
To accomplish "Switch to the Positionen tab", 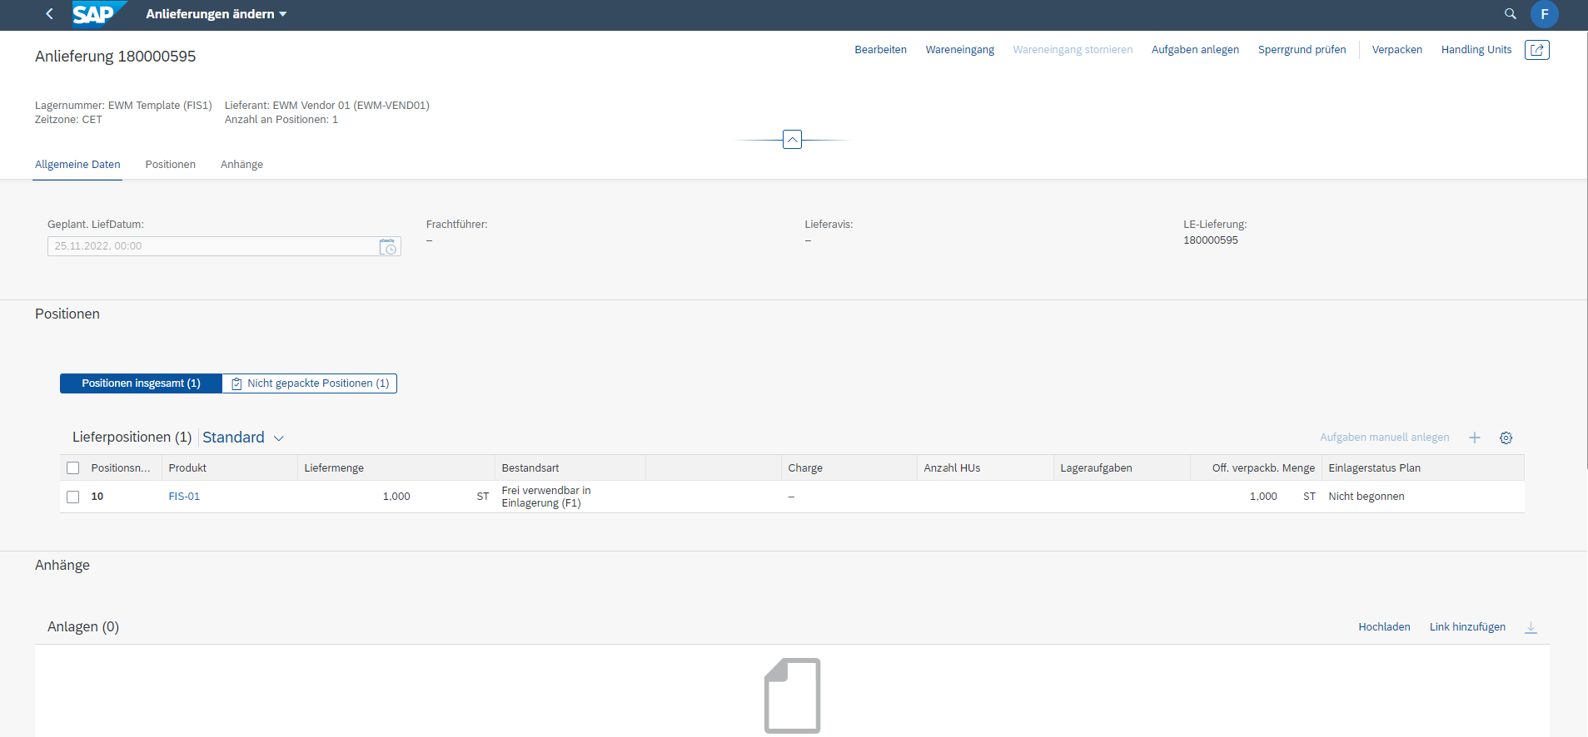I will click(171, 165).
